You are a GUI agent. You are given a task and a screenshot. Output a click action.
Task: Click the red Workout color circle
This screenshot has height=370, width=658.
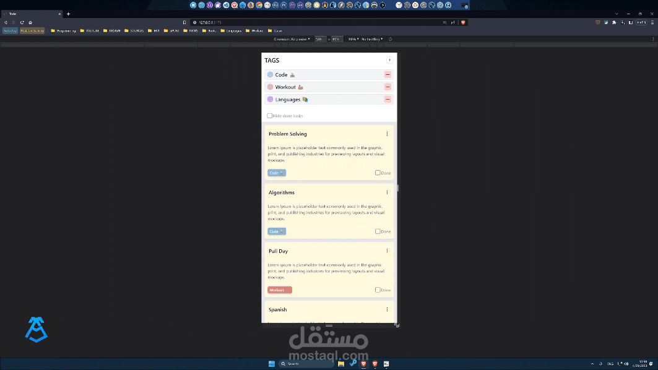(271, 87)
